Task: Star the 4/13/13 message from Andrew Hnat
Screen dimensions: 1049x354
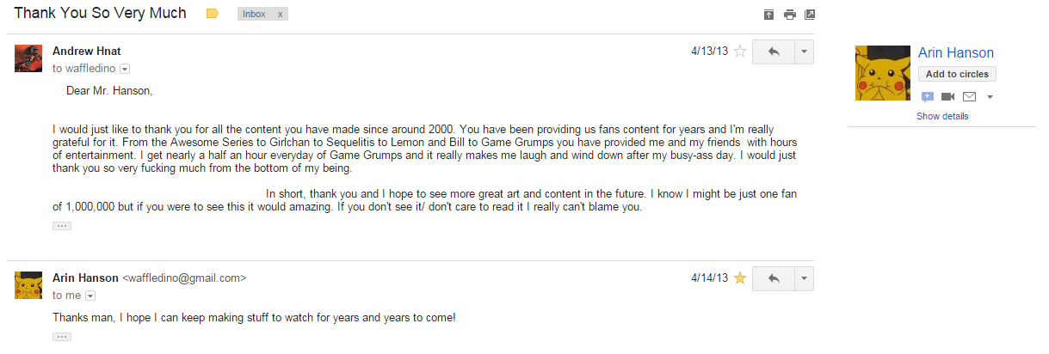Action: (739, 52)
